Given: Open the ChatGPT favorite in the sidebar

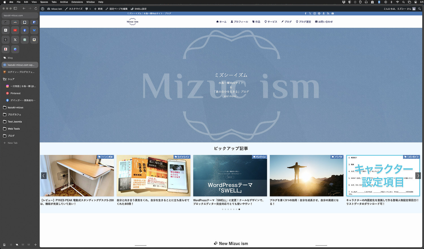Looking at the screenshot, I should 25,40.
